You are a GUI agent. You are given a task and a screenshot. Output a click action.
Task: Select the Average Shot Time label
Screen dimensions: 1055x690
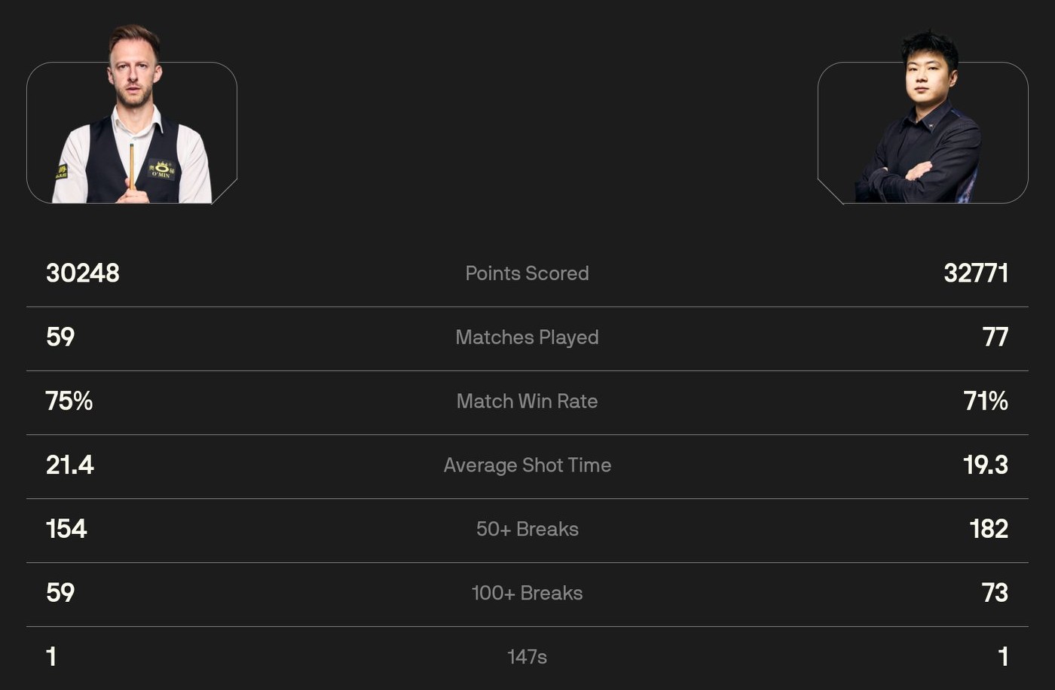point(527,466)
